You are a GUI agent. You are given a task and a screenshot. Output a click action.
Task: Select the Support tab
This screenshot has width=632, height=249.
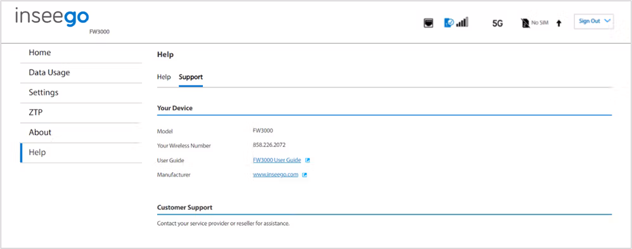191,77
